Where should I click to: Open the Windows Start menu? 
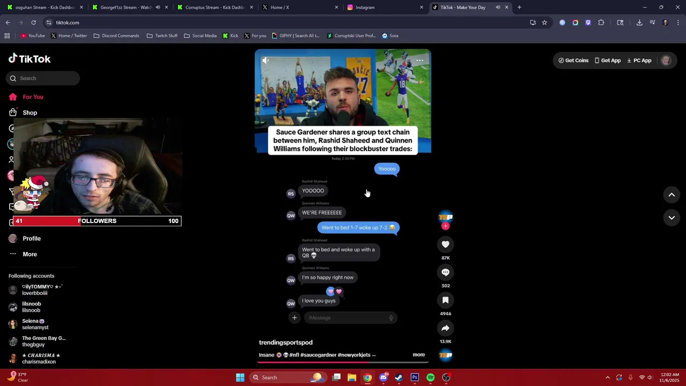click(x=240, y=377)
